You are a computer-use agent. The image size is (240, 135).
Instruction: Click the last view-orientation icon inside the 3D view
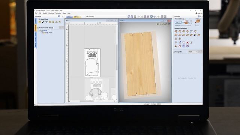point(169,24)
